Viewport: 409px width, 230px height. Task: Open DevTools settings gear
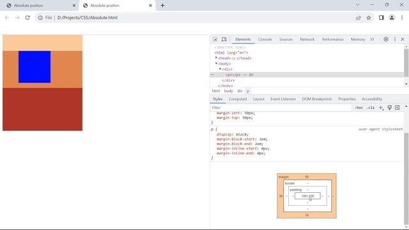pos(386,40)
